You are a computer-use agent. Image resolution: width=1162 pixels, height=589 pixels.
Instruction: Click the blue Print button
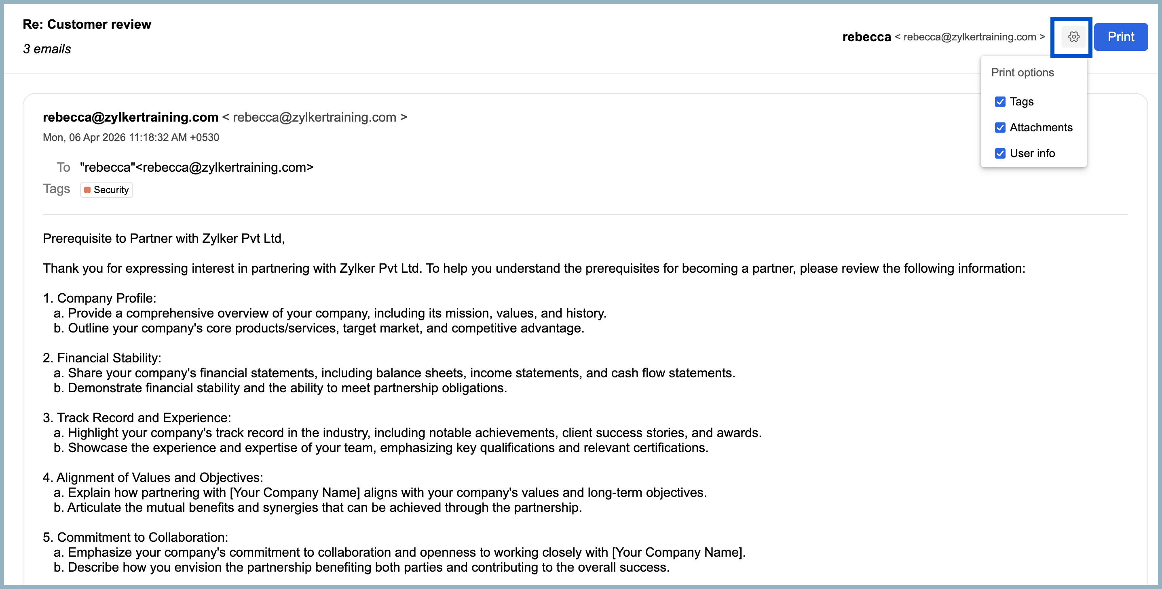1120,37
